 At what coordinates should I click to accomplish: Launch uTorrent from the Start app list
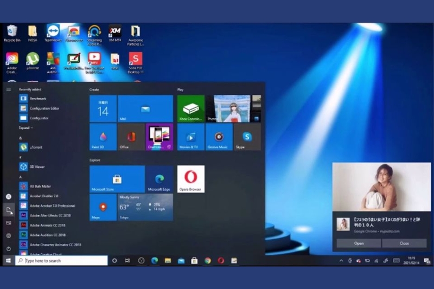pos(50,147)
